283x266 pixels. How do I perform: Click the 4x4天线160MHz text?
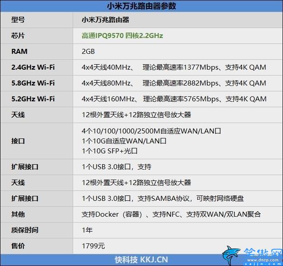click(108, 99)
